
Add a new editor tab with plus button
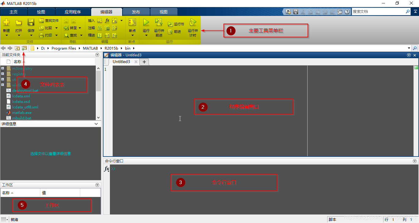pyautogui.click(x=144, y=62)
